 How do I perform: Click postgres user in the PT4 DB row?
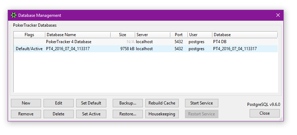(197, 42)
